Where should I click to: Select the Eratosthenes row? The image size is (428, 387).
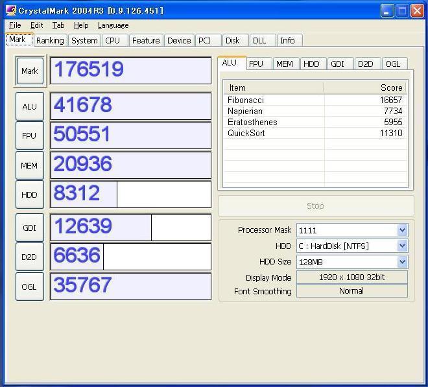point(315,122)
